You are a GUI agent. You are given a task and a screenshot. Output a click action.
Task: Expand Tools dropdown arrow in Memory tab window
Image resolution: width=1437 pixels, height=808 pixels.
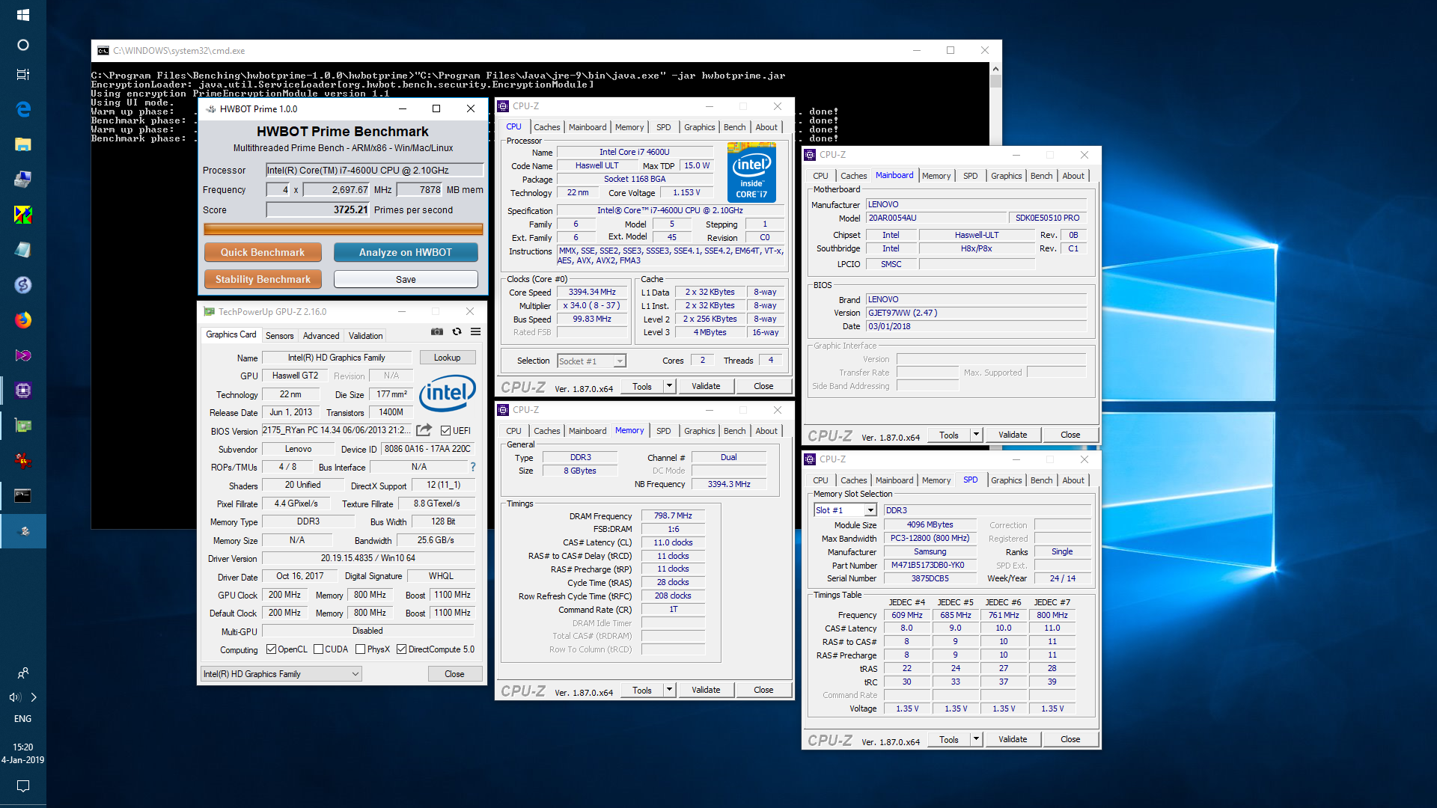[669, 690]
